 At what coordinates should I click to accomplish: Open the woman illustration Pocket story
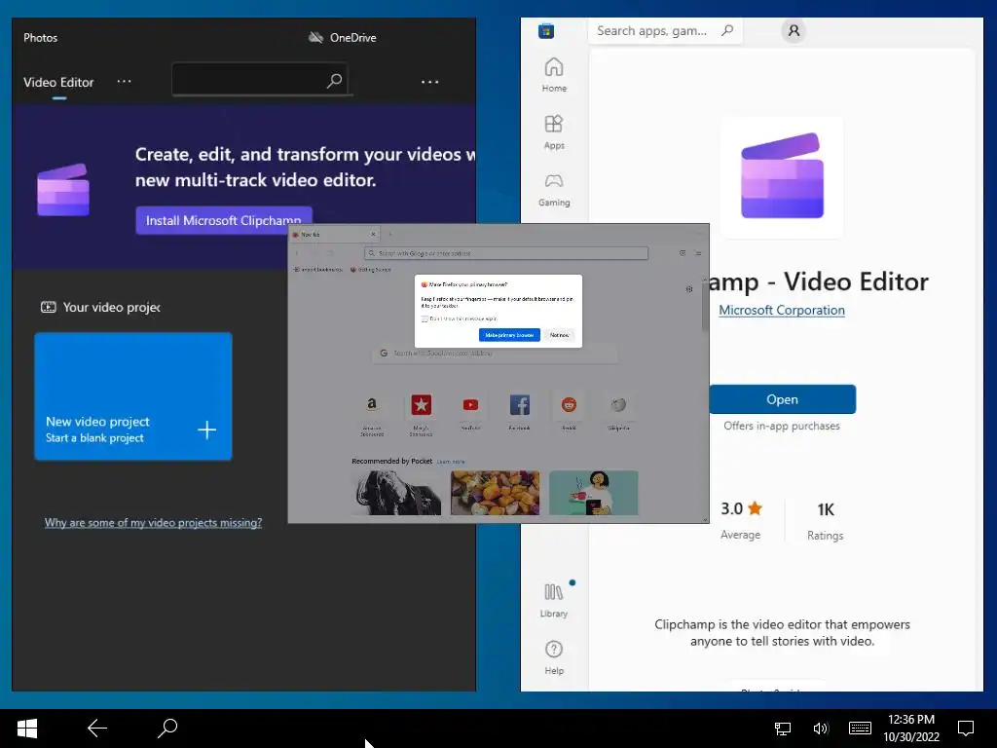(x=593, y=493)
